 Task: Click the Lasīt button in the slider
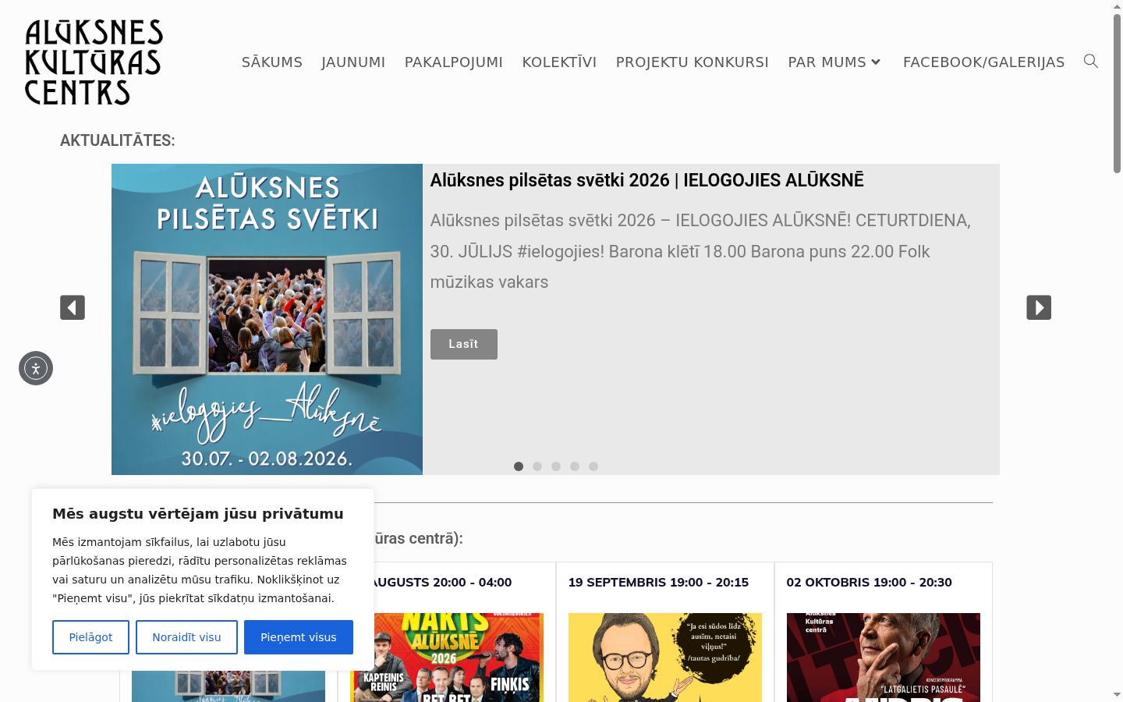click(x=464, y=344)
